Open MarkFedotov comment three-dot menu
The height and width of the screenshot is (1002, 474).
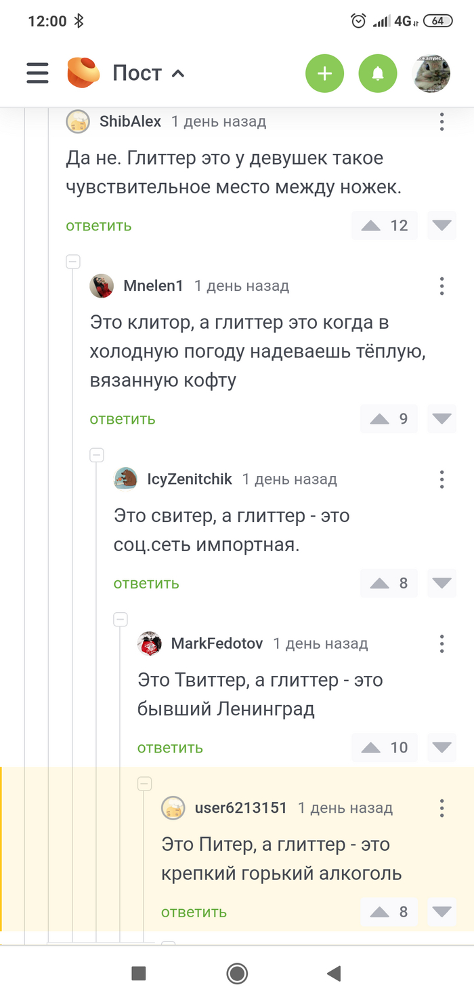point(441,643)
